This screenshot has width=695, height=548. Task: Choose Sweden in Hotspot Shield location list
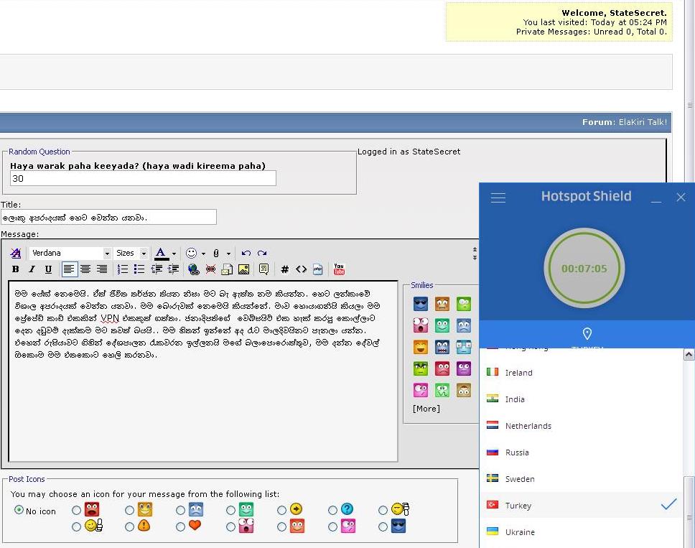coord(582,479)
